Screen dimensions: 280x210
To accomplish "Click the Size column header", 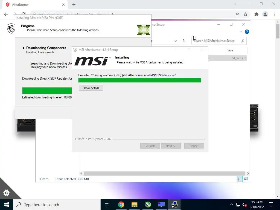I will [230, 50].
